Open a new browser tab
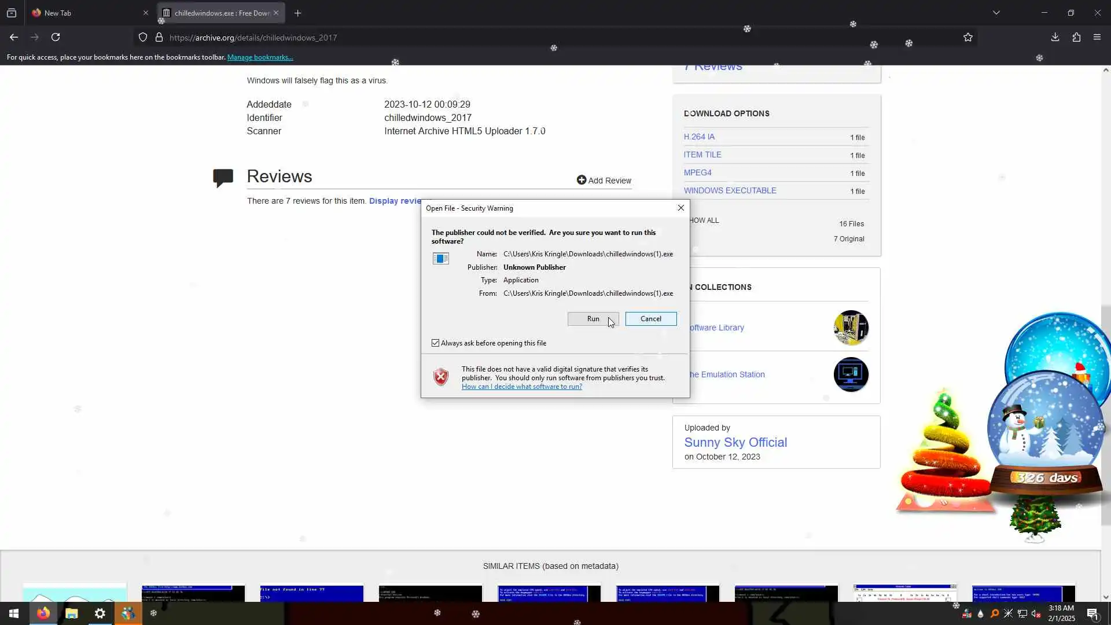 (298, 13)
